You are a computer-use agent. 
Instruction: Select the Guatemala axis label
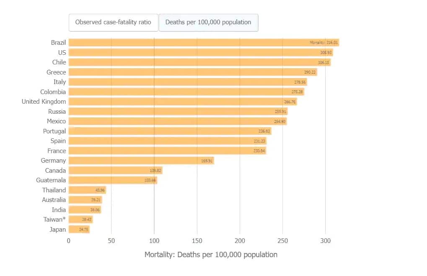tap(51, 180)
